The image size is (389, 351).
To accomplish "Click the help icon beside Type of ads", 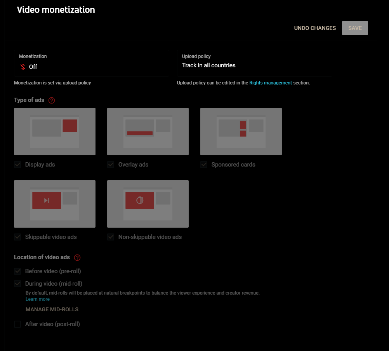I will 52,100.
